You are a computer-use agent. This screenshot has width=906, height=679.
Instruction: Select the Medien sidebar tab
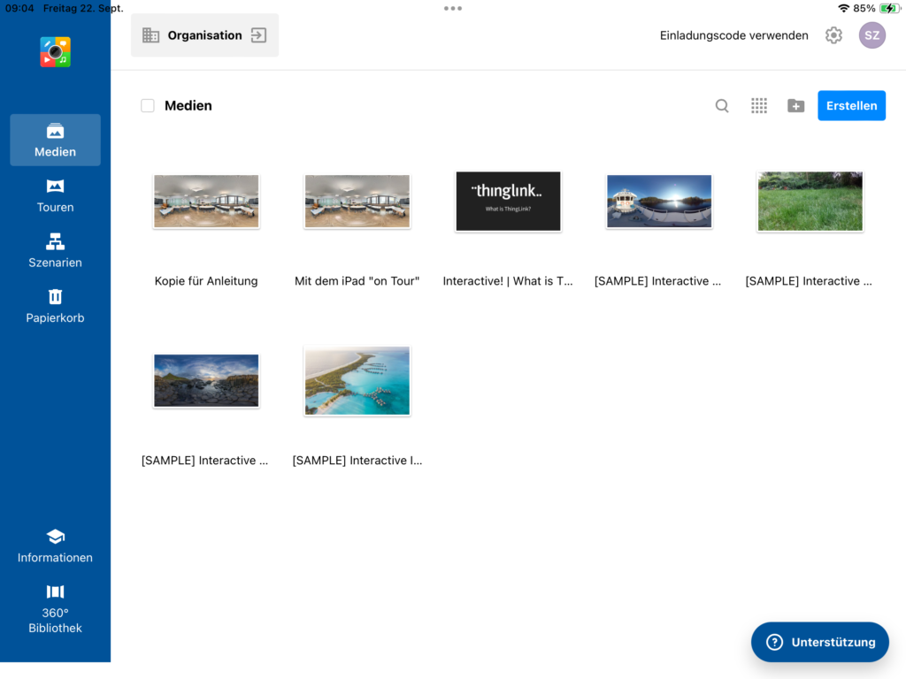pos(55,140)
